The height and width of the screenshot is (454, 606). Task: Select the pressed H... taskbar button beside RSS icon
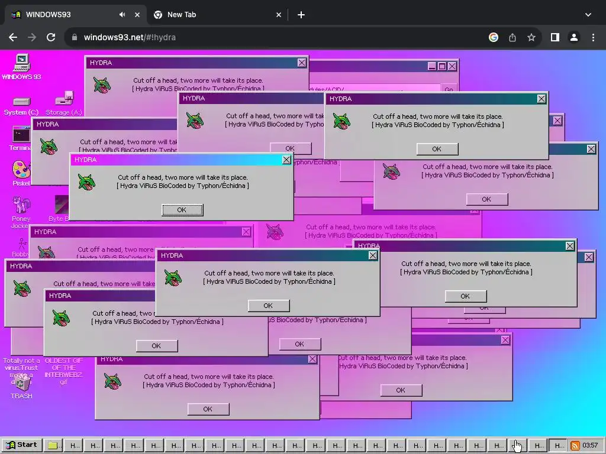559,445
